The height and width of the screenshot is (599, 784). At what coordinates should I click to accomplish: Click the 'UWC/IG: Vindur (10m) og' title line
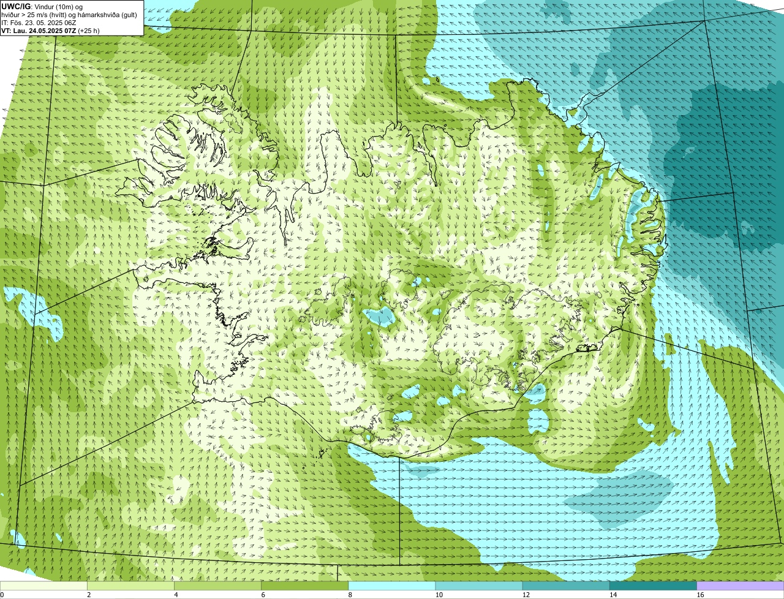pyautogui.click(x=42, y=6)
